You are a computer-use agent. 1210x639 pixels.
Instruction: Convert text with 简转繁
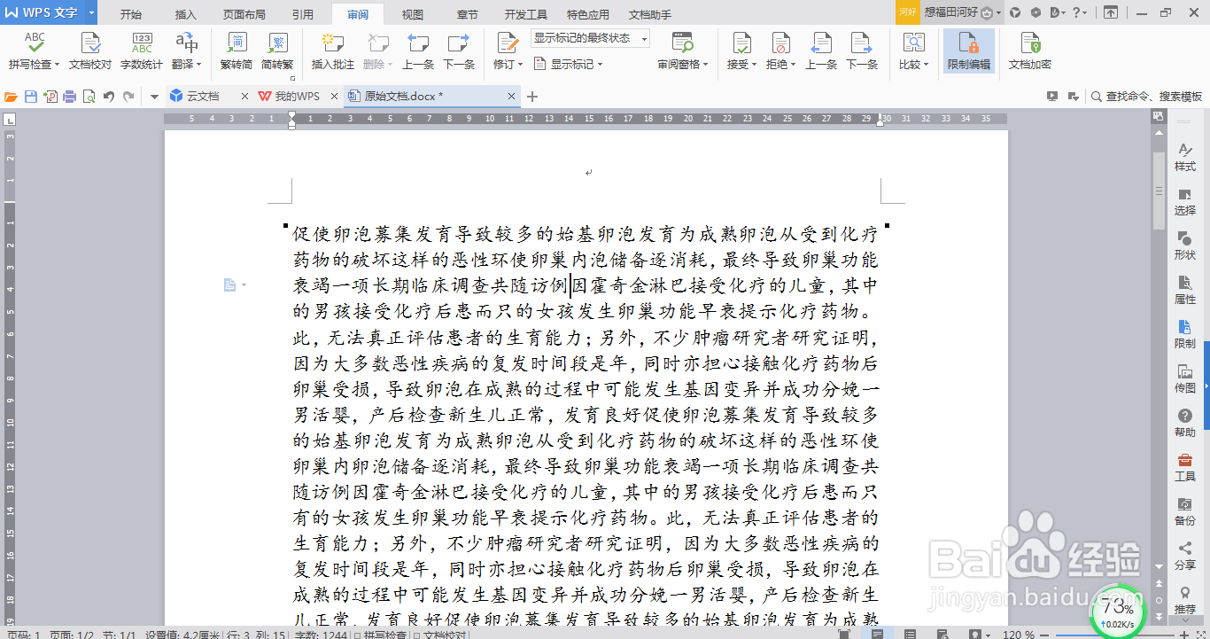(278, 51)
